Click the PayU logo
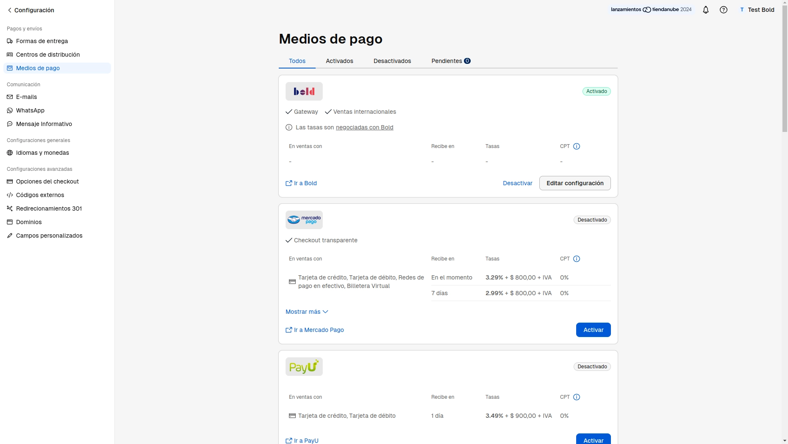The width and height of the screenshot is (788, 444). pos(304,367)
